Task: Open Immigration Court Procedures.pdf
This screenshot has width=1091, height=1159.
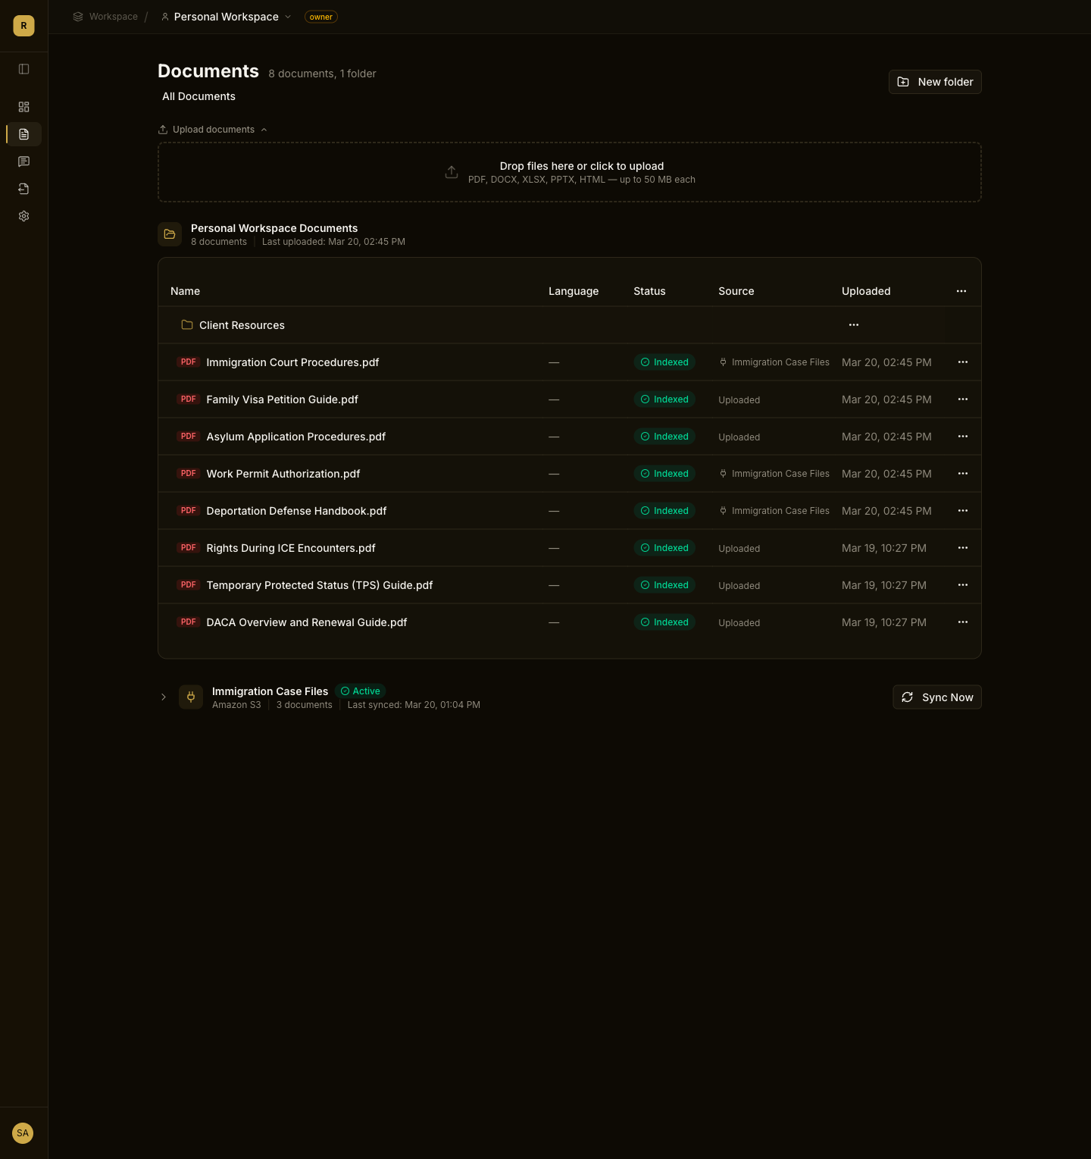Action: pos(292,362)
